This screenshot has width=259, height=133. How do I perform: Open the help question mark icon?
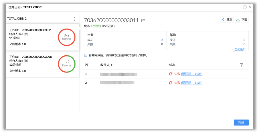tap(245, 7)
